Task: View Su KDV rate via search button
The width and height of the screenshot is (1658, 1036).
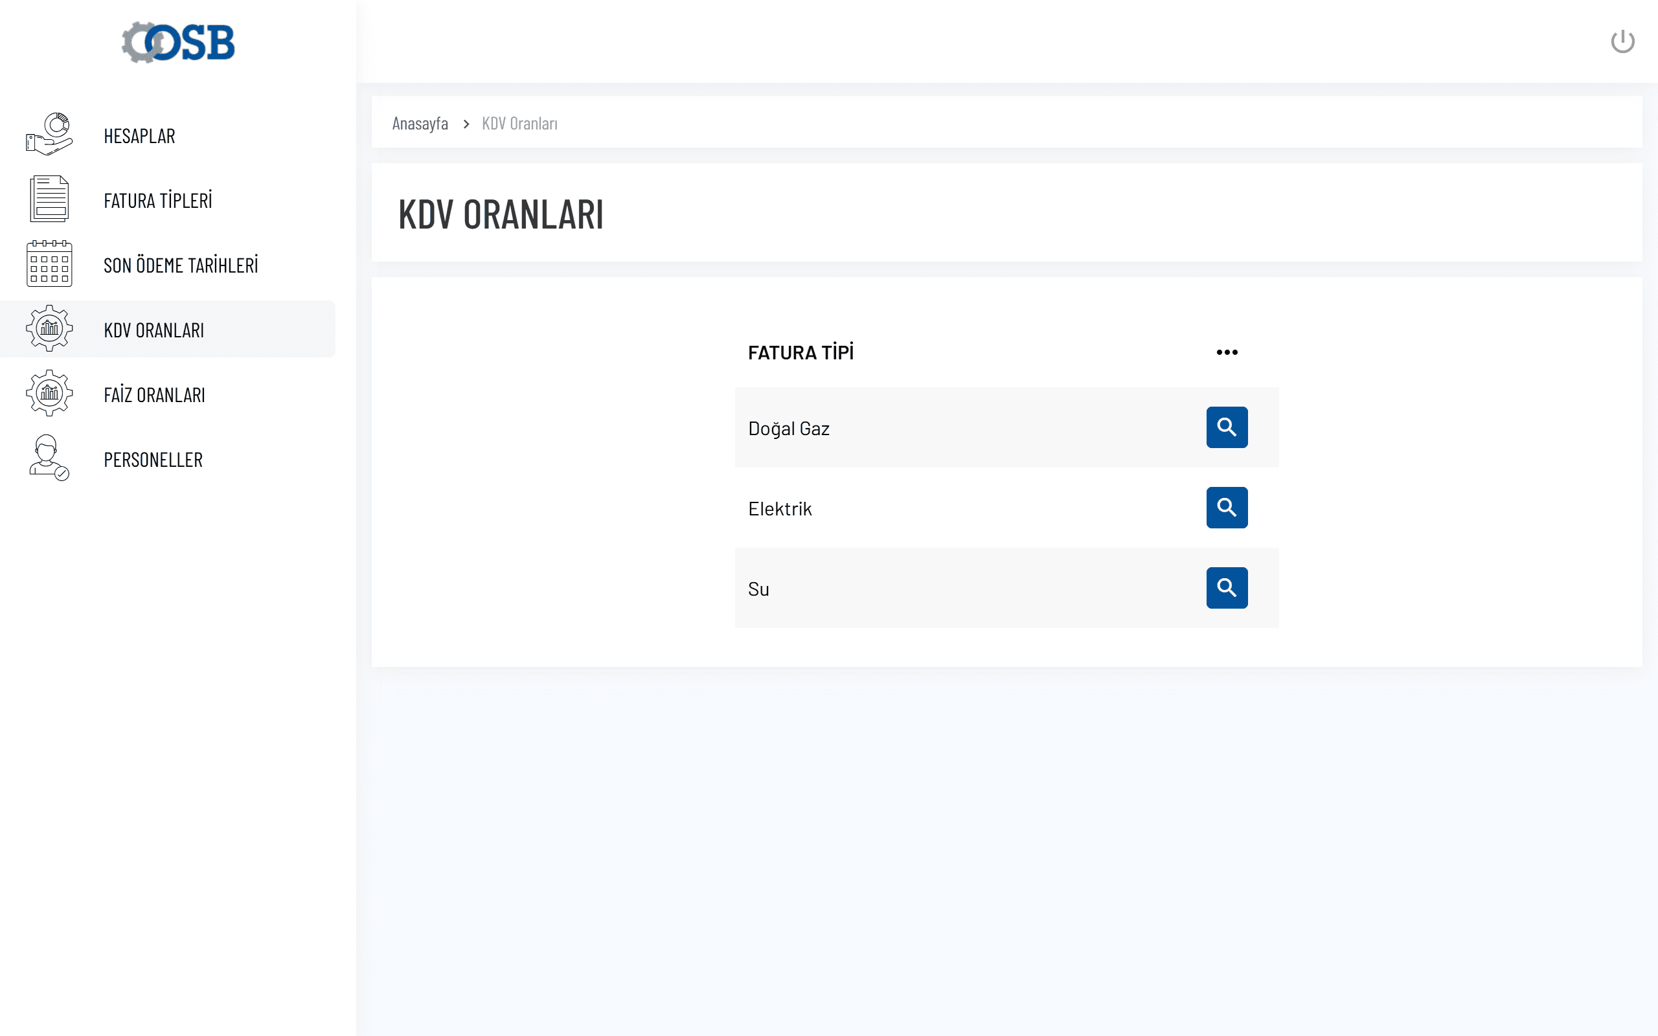Action: [1227, 588]
